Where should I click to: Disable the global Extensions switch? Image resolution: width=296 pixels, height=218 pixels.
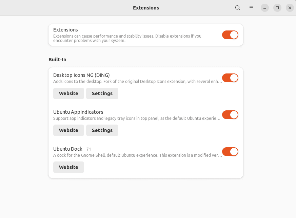coord(230,35)
